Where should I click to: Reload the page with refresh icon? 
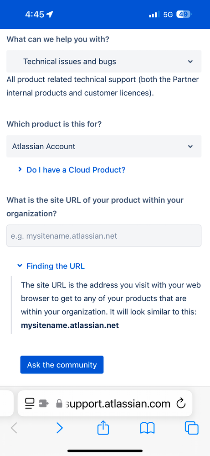[x=181, y=404]
